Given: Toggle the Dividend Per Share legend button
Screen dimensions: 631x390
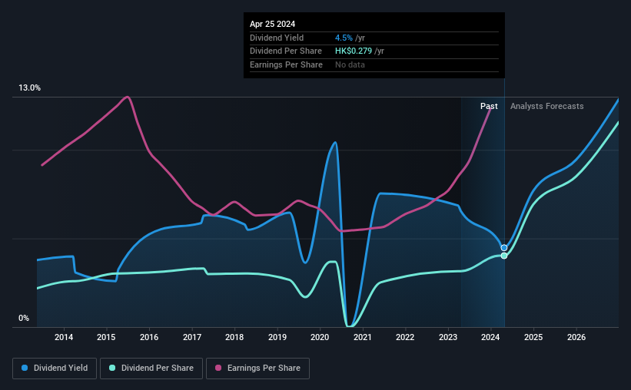Looking at the screenshot, I should point(151,369).
